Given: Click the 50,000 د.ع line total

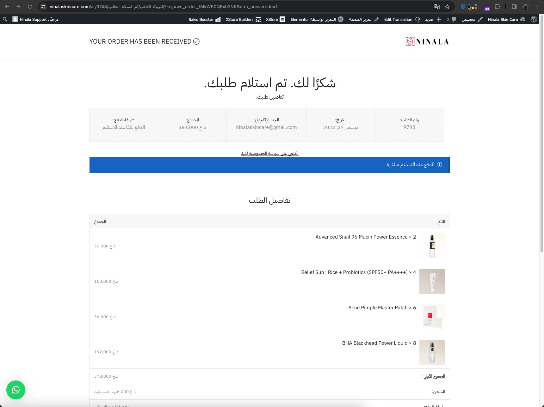Looking at the screenshot, I should point(105,246).
